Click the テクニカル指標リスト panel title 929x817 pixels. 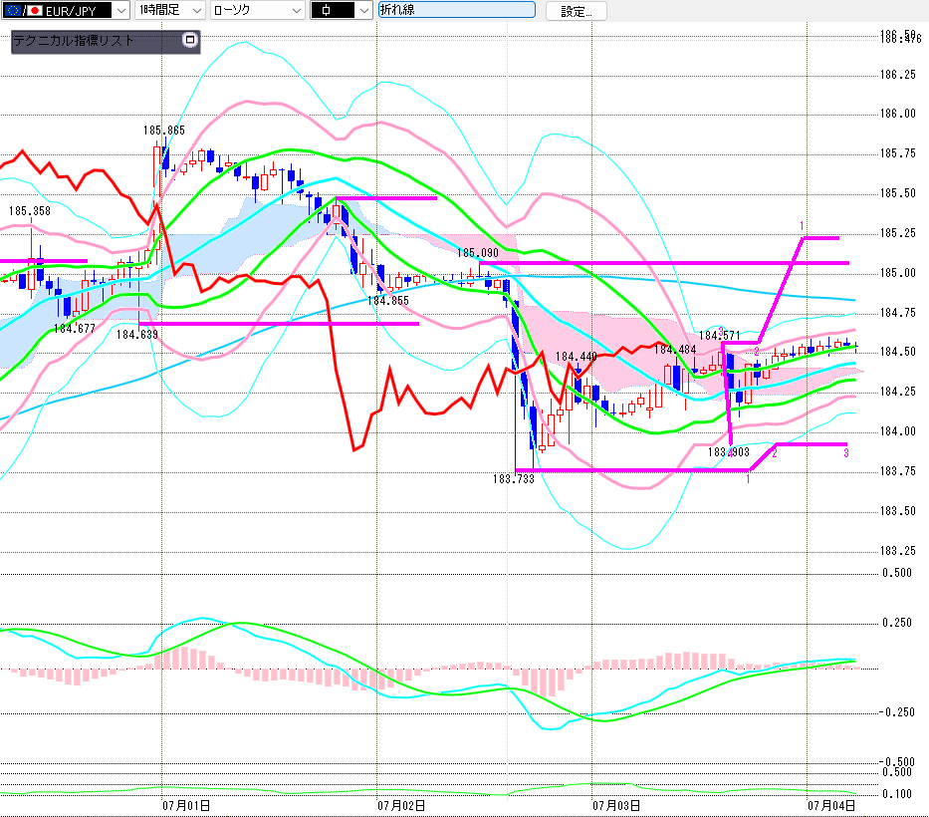coord(73,40)
